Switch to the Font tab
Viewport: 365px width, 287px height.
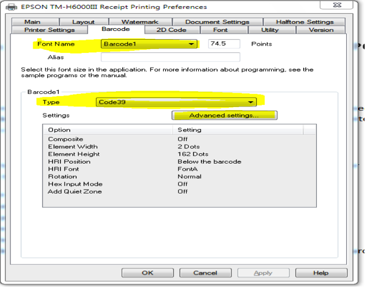coord(224,30)
